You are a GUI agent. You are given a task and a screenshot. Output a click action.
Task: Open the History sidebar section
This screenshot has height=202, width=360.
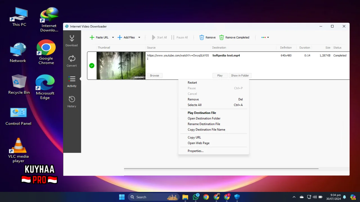(72, 102)
